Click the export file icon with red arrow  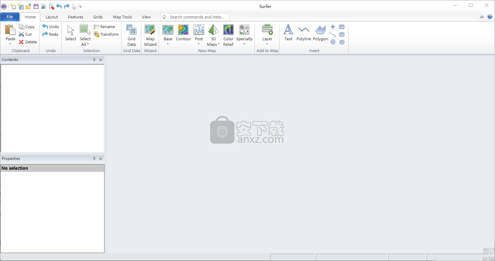click(51, 6)
